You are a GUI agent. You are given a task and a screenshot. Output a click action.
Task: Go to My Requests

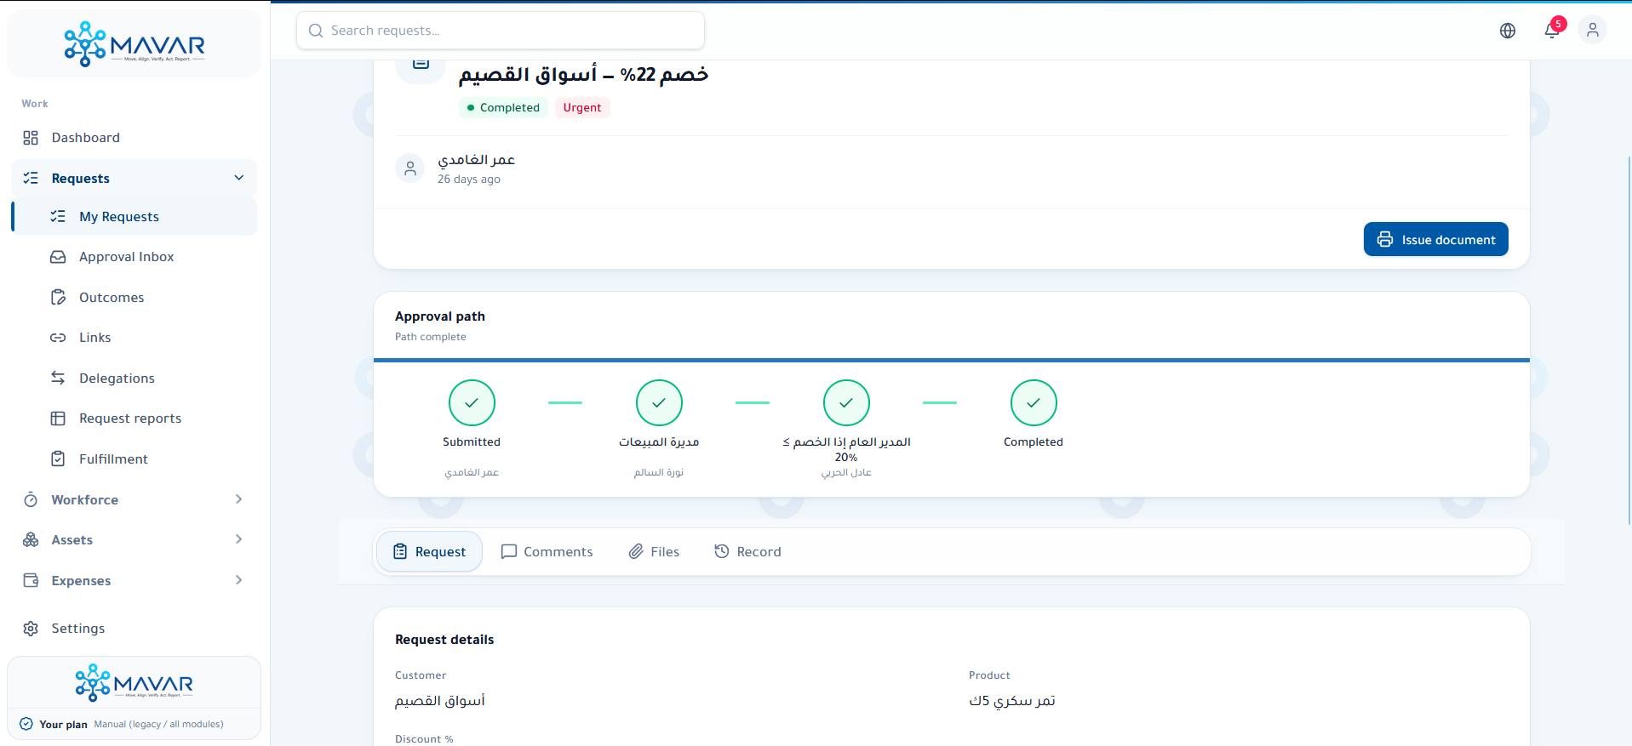point(135,216)
